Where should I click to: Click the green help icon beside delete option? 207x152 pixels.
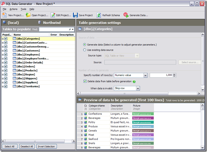[x=134, y=82]
